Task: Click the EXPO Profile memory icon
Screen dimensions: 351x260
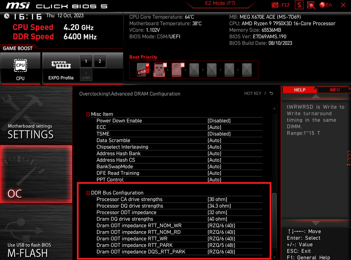Action: 61,68
